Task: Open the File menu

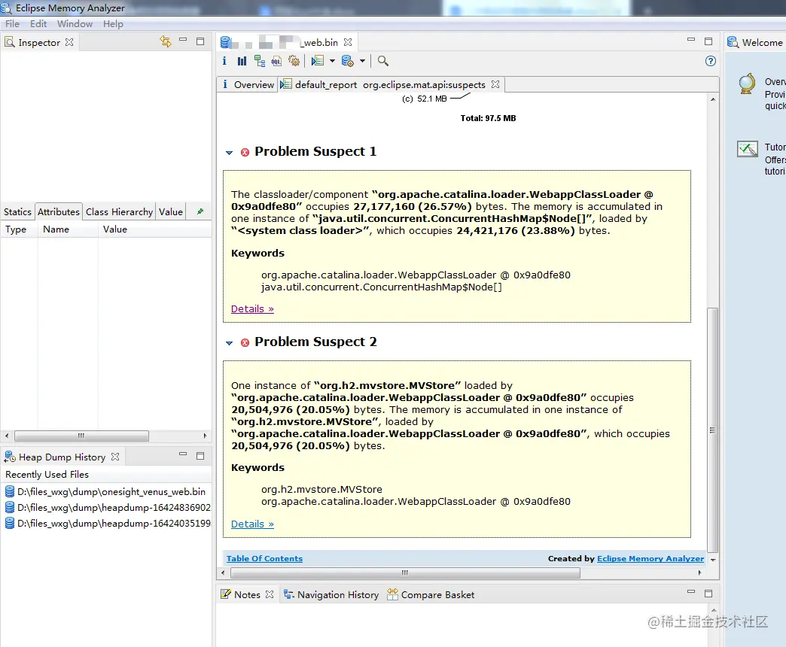Action: pyautogui.click(x=13, y=23)
